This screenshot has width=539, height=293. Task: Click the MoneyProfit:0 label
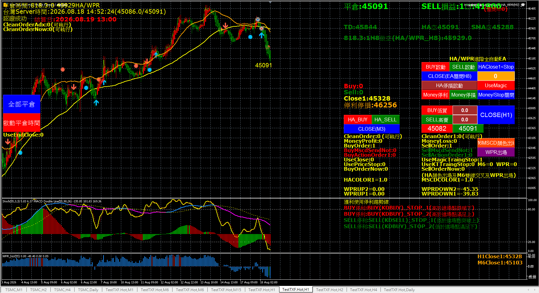coord(363,141)
